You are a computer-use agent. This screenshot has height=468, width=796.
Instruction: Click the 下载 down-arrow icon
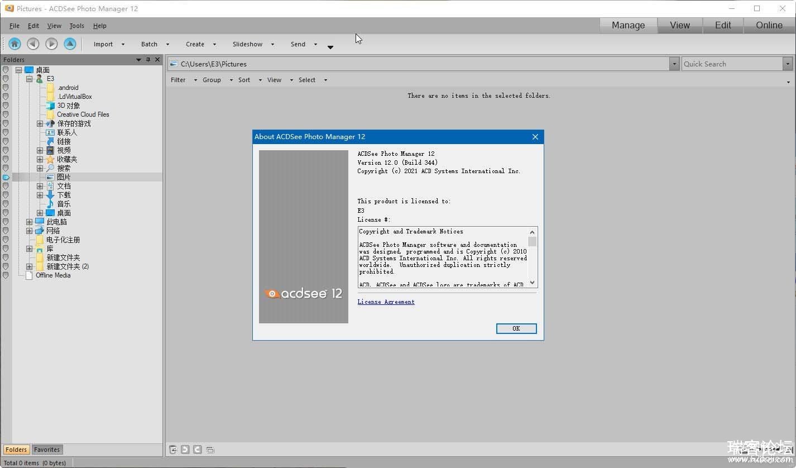(50, 195)
